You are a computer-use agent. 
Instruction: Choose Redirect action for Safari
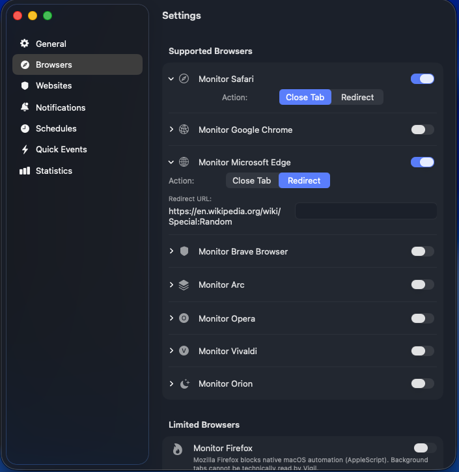click(357, 97)
